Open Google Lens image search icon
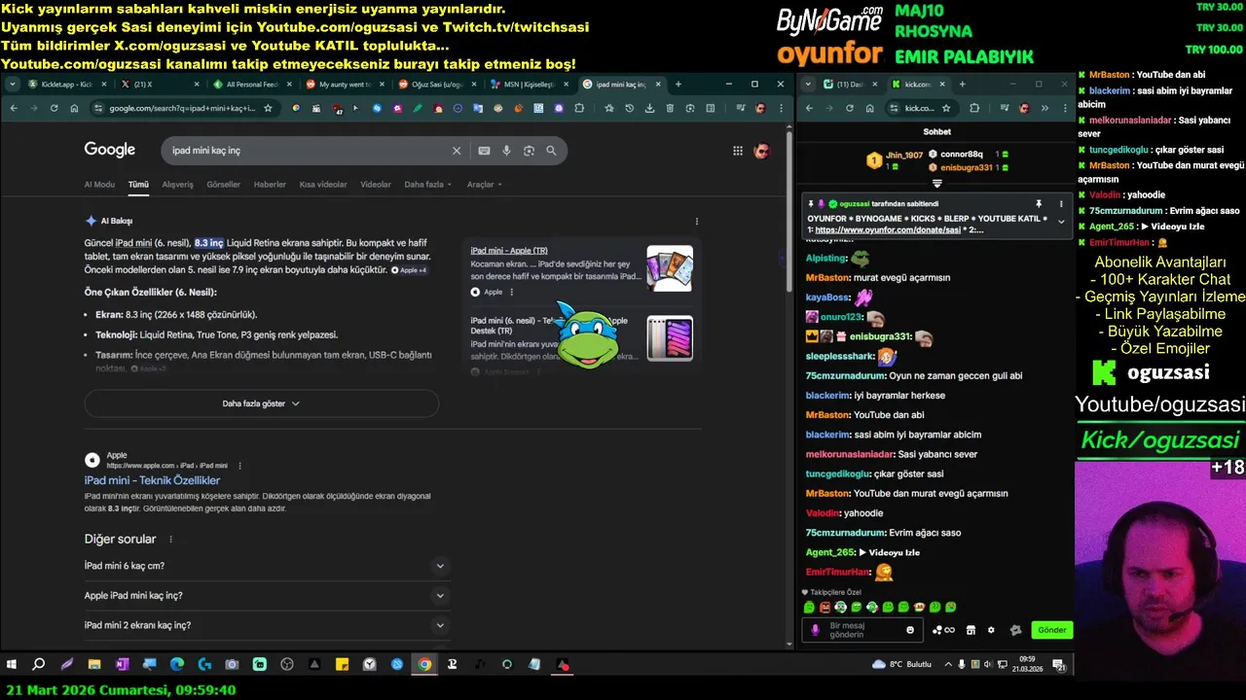Viewport: 1246px width, 700px height. tap(529, 151)
